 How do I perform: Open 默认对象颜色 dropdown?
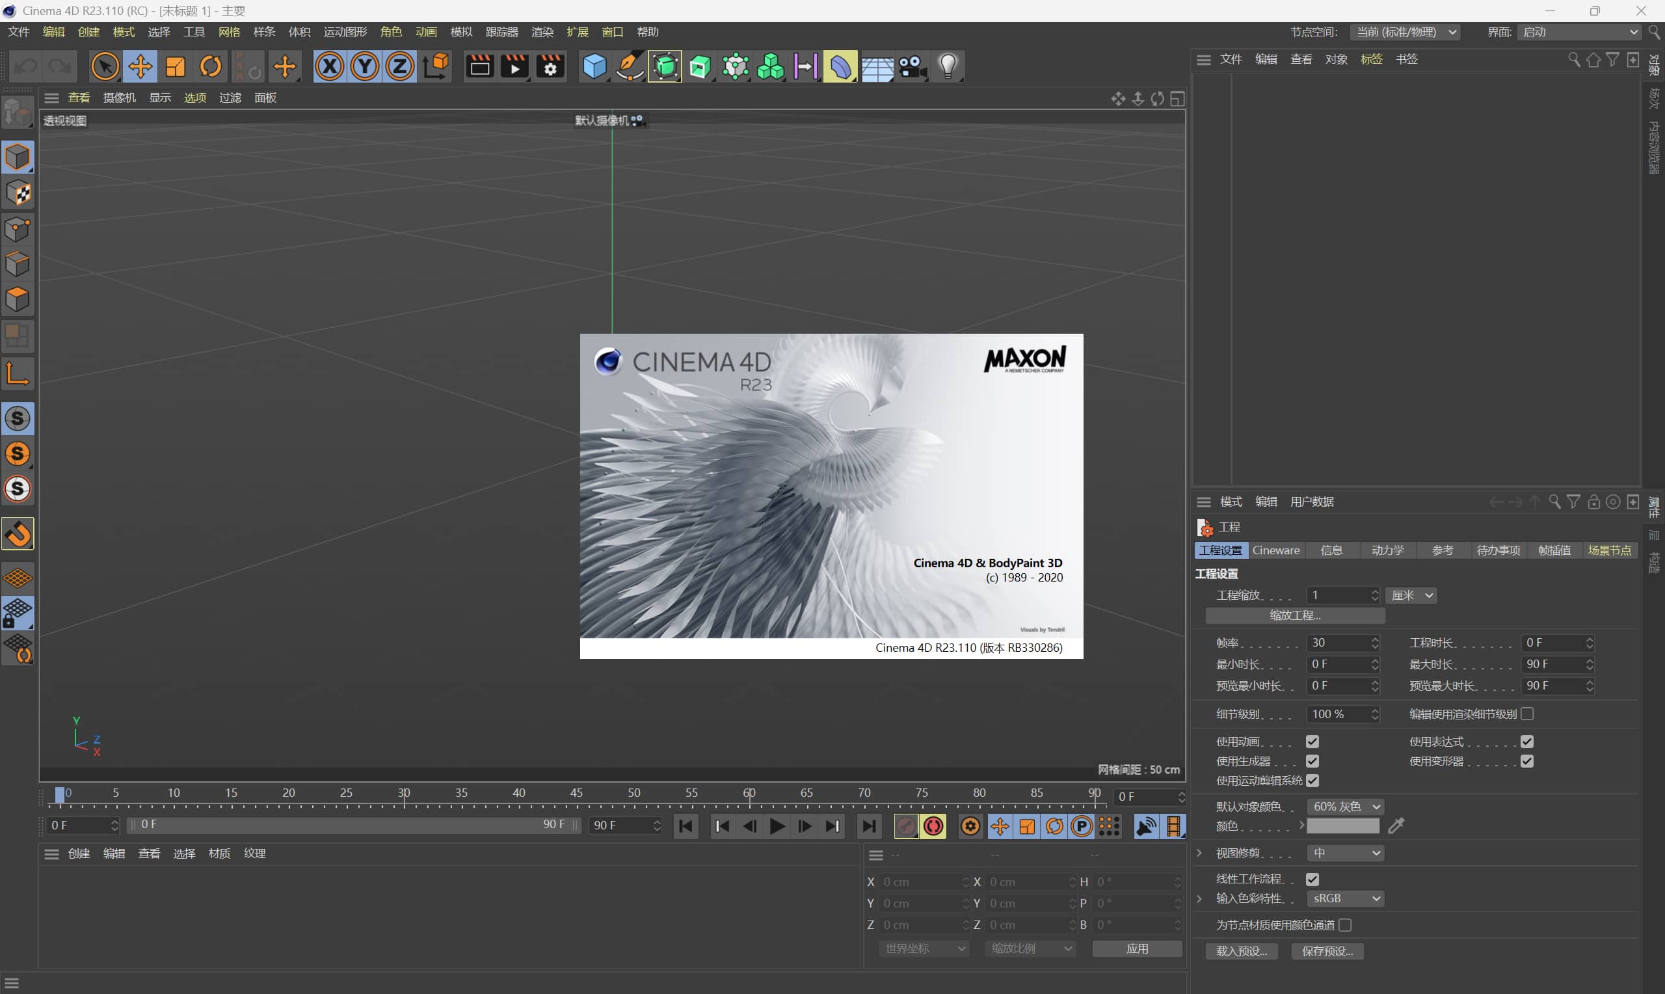click(1346, 807)
